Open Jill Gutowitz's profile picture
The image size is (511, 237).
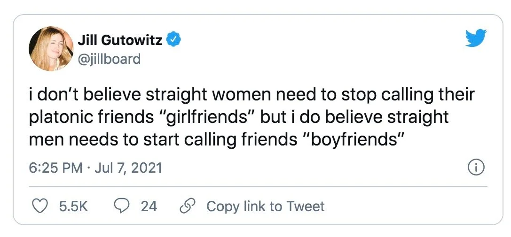[51, 48]
